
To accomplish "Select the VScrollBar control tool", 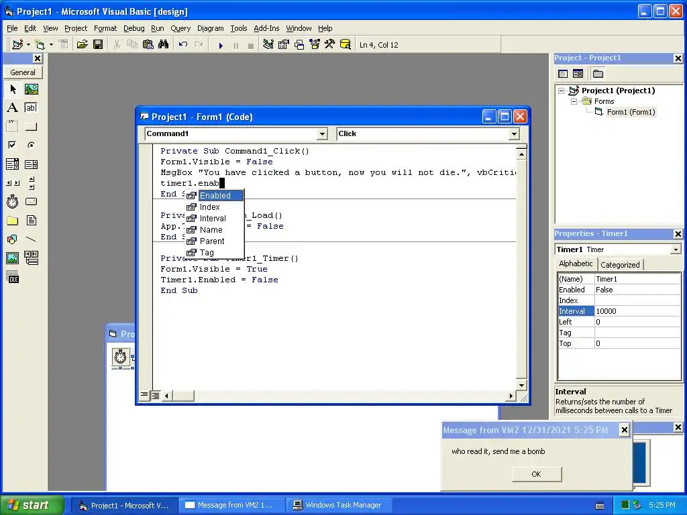I will [x=31, y=182].
